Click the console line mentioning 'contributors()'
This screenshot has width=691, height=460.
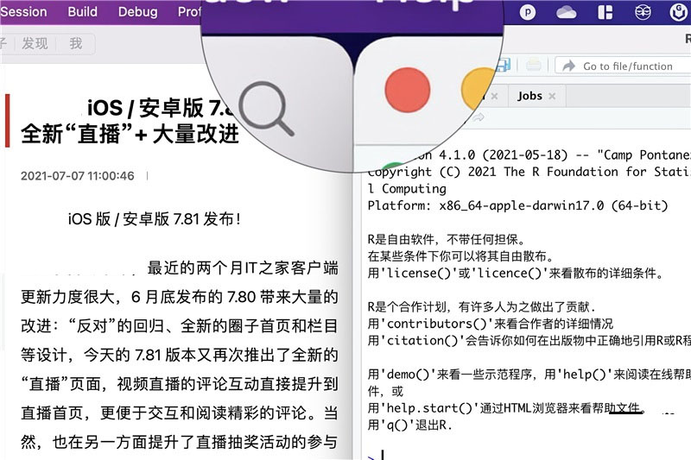point(491,324)
